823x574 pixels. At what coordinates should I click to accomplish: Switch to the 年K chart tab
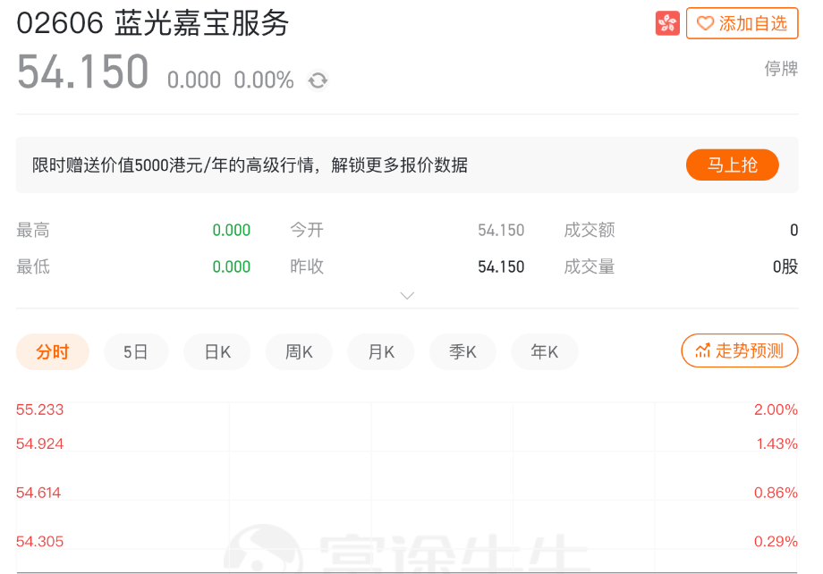544,351
